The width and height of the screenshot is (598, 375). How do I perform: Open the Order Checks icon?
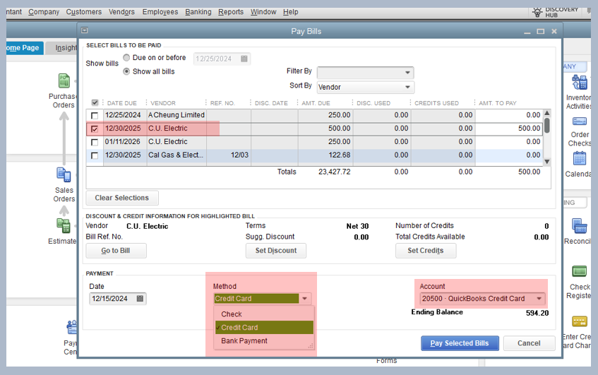580,121
